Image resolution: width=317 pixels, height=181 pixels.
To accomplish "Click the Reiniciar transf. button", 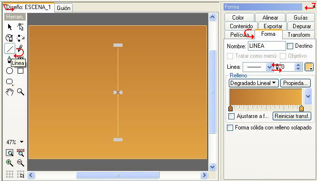I will tap(292, 116).
